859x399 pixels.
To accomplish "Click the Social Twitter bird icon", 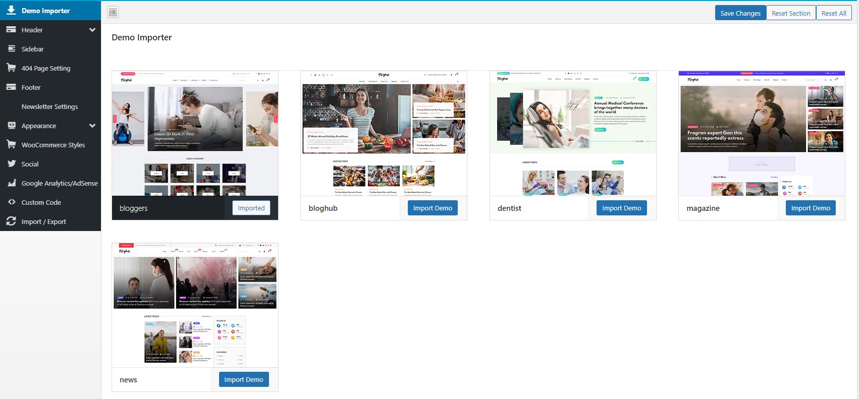I will (x=11, y=163).
